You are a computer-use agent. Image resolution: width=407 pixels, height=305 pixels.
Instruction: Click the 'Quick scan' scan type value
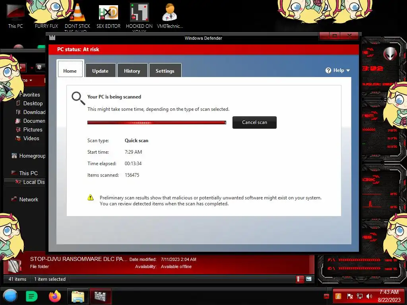click(136, 141)
